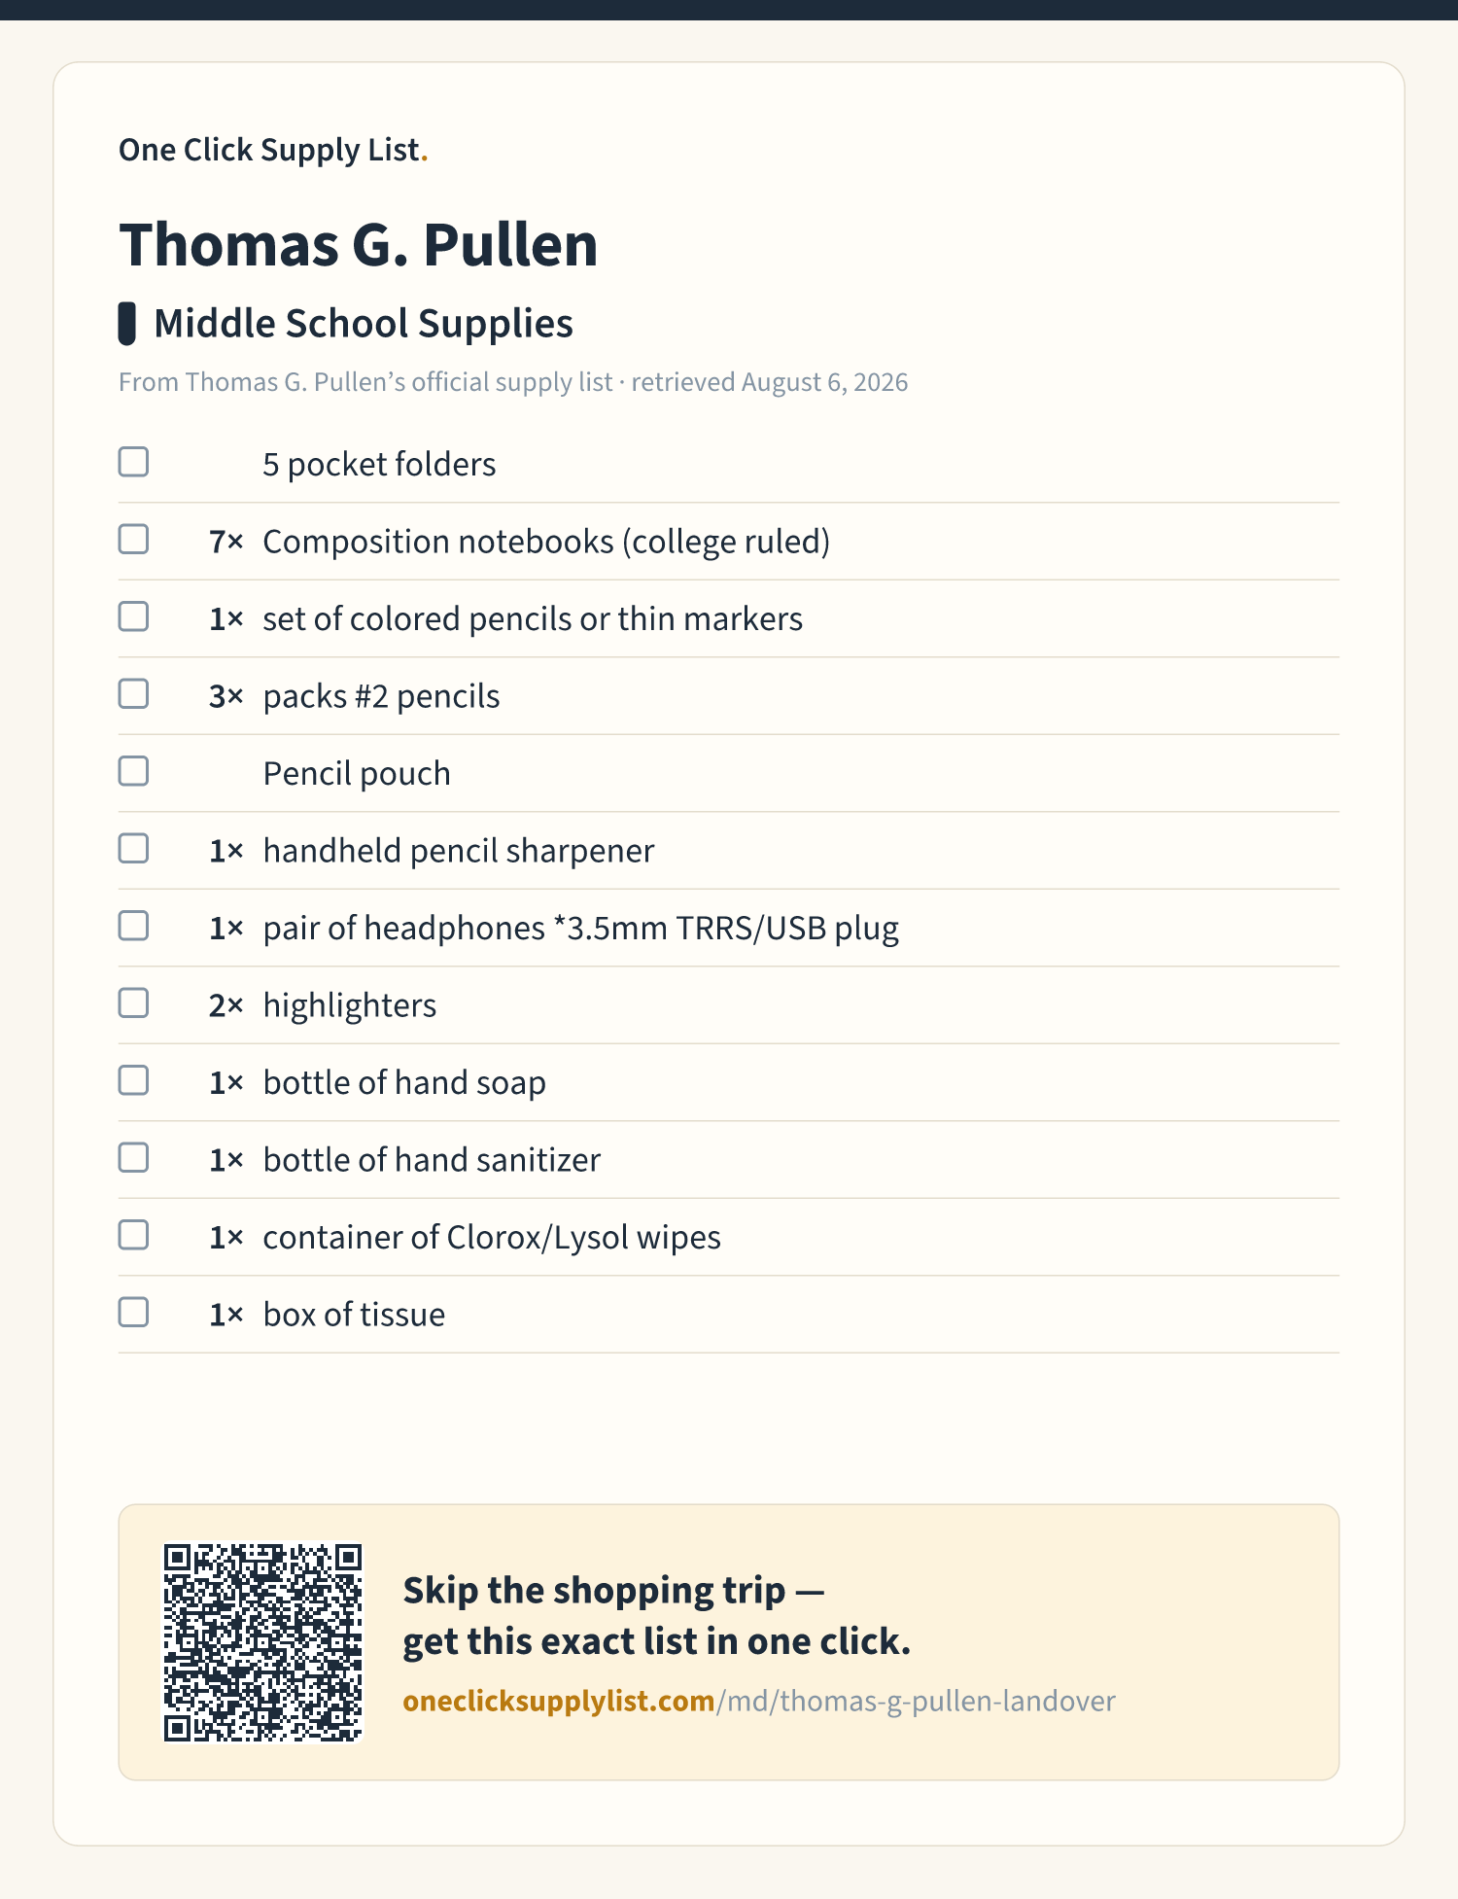Mark highlighters as purchased
The height and width of the screenshot is (1899, 1458).
[133, 1002]
